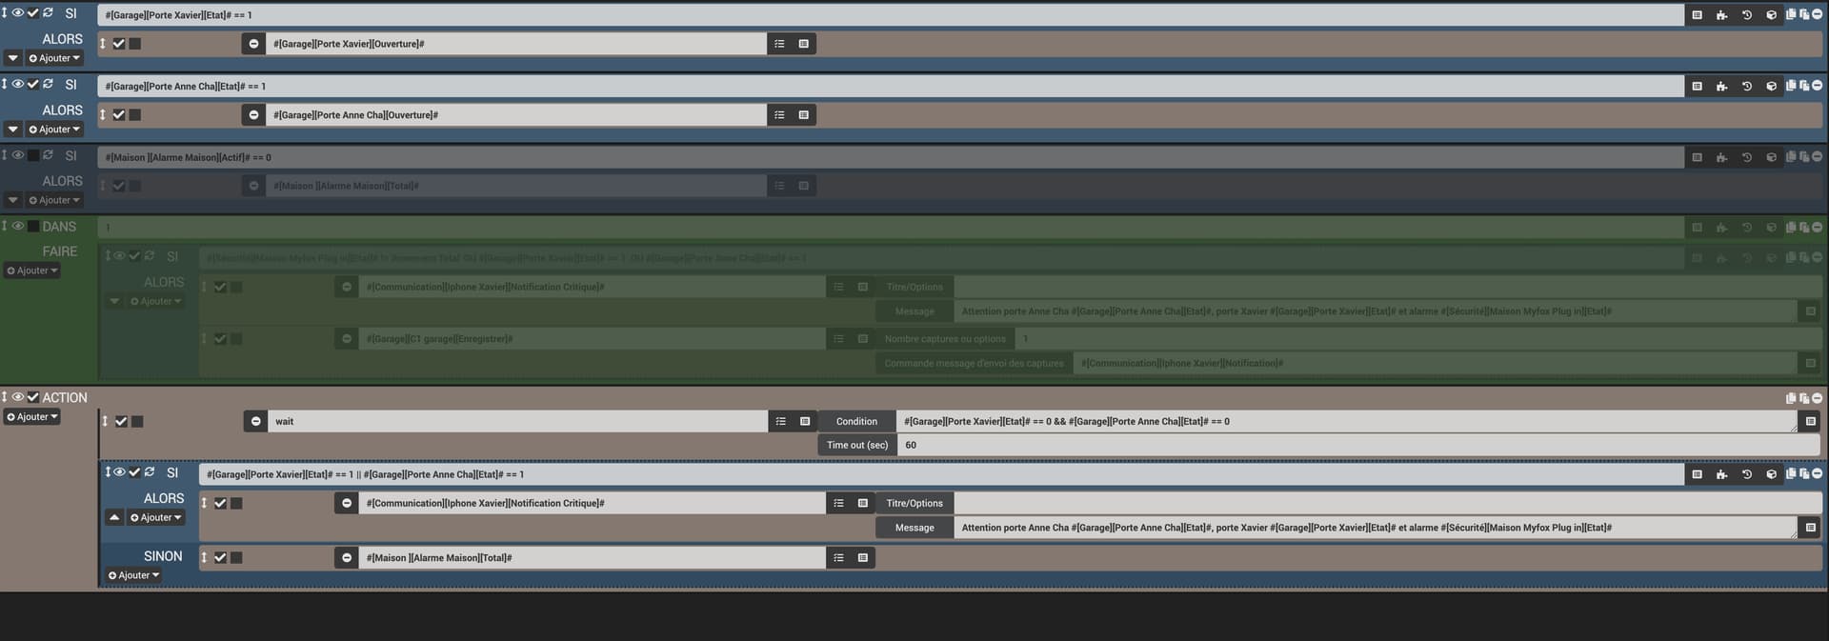
Task: Edit the Porte Anne Cha Etat == 1 condition
Action: pos(891,86)
